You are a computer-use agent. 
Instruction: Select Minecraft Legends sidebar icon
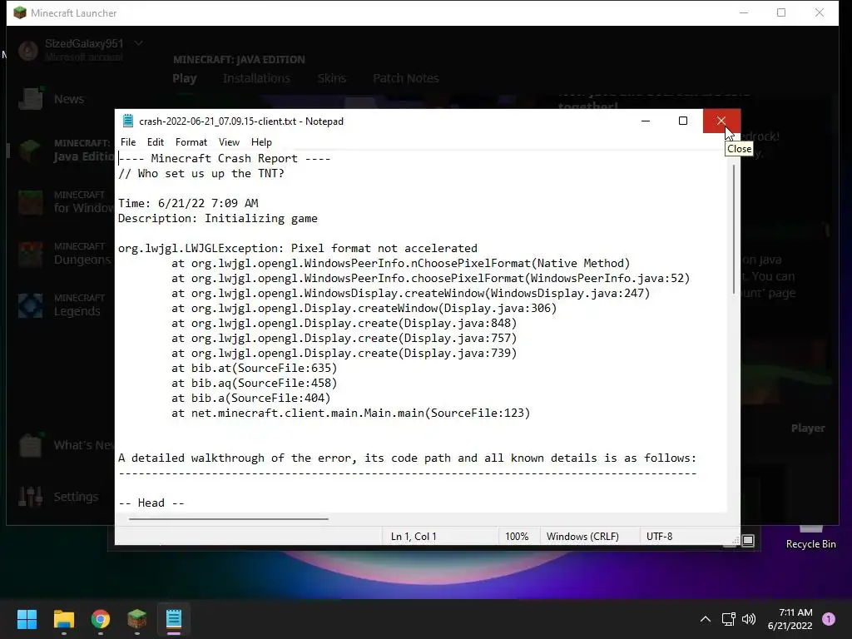click(x=30, y=305)
